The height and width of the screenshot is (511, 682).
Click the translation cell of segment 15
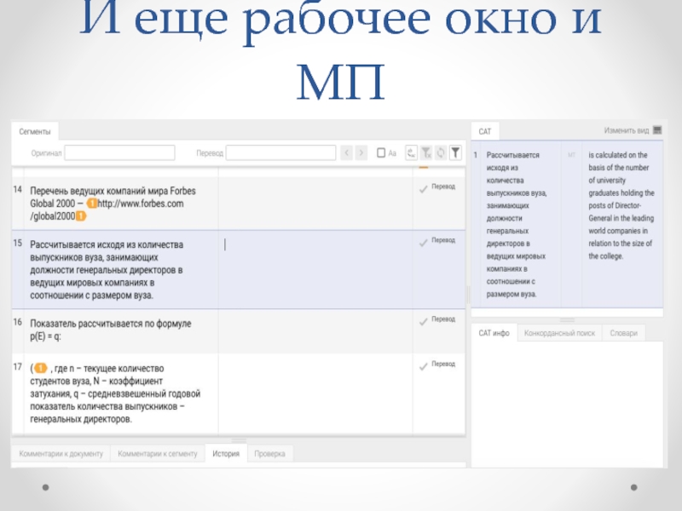pos(315,269)
